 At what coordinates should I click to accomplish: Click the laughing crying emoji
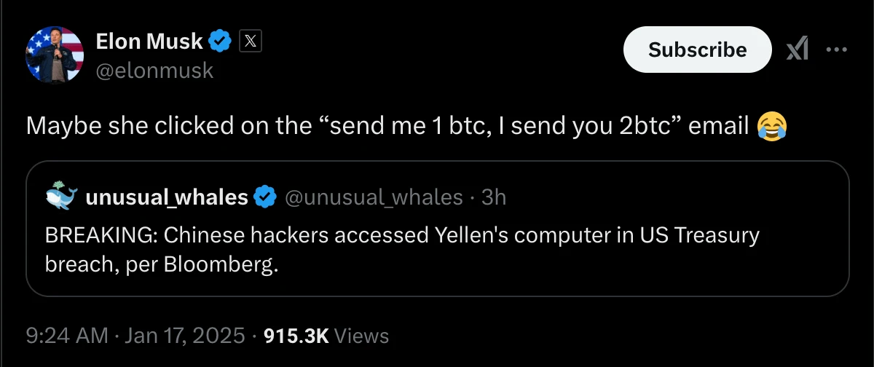coord(771,126)
